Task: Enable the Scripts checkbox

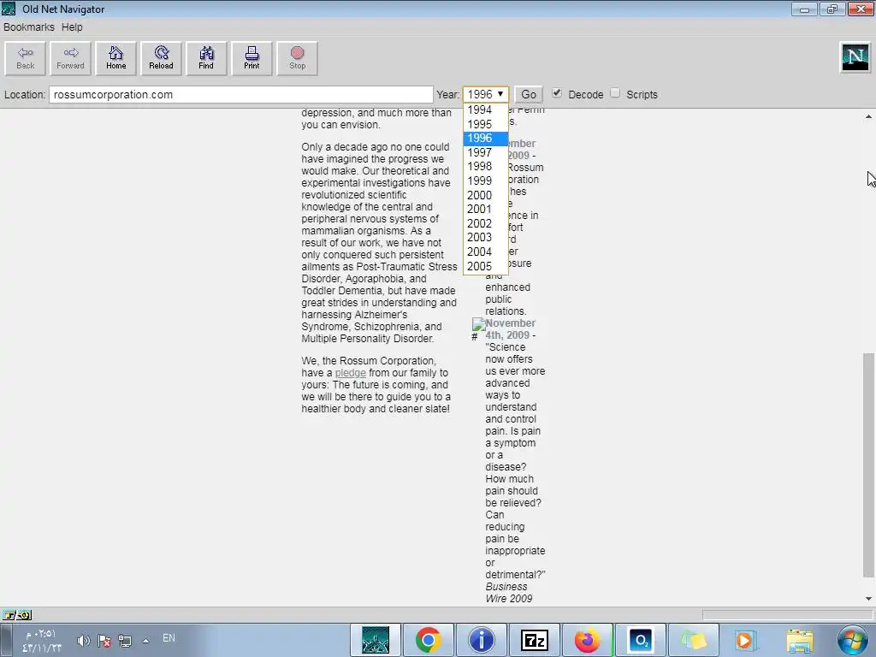Action: 615,93
